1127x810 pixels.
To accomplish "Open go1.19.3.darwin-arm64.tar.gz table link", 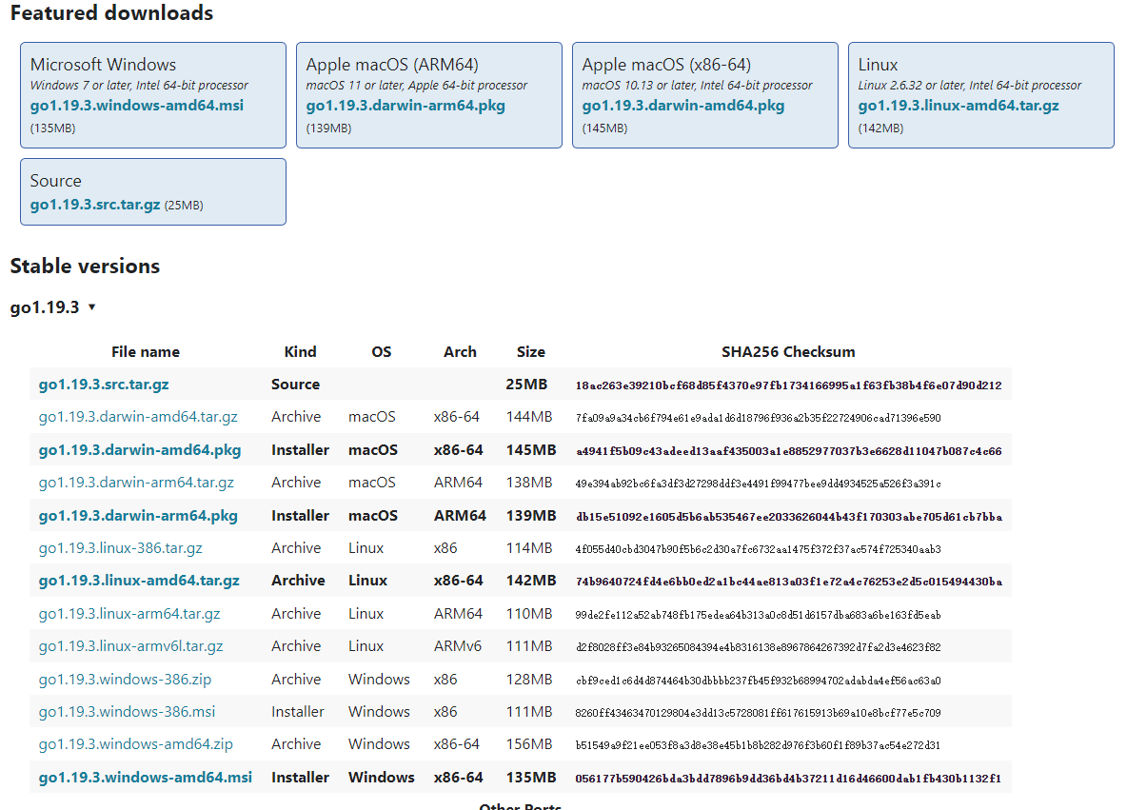I will pos(136,483).
